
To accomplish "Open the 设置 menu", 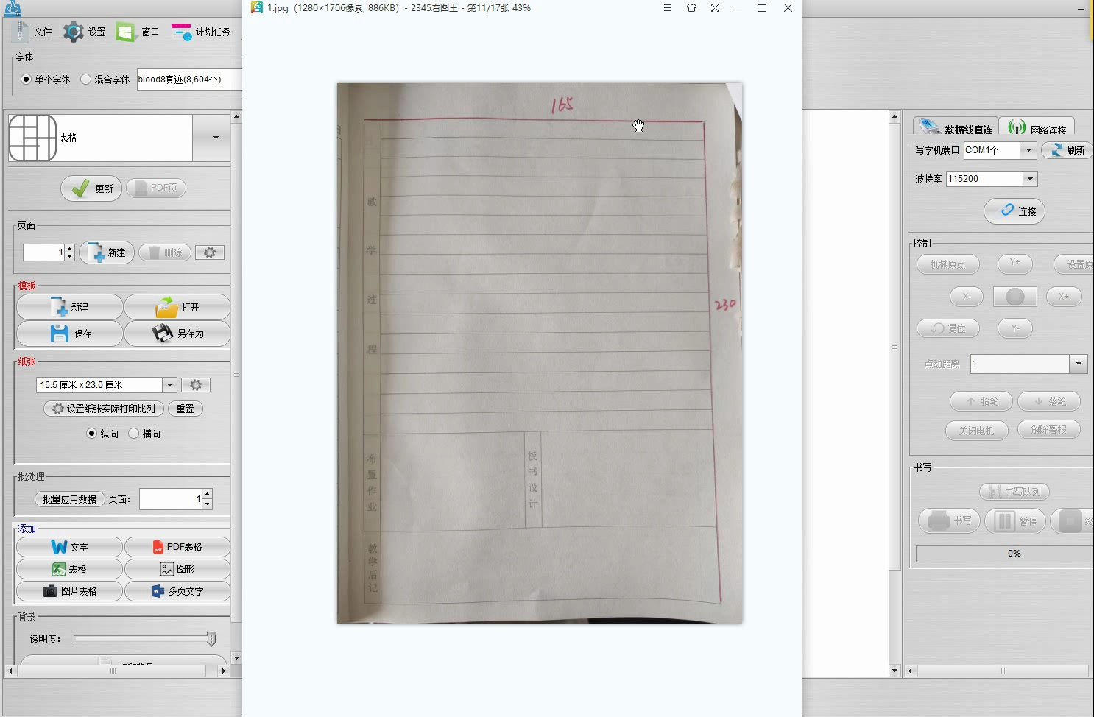I will [85, 32].
